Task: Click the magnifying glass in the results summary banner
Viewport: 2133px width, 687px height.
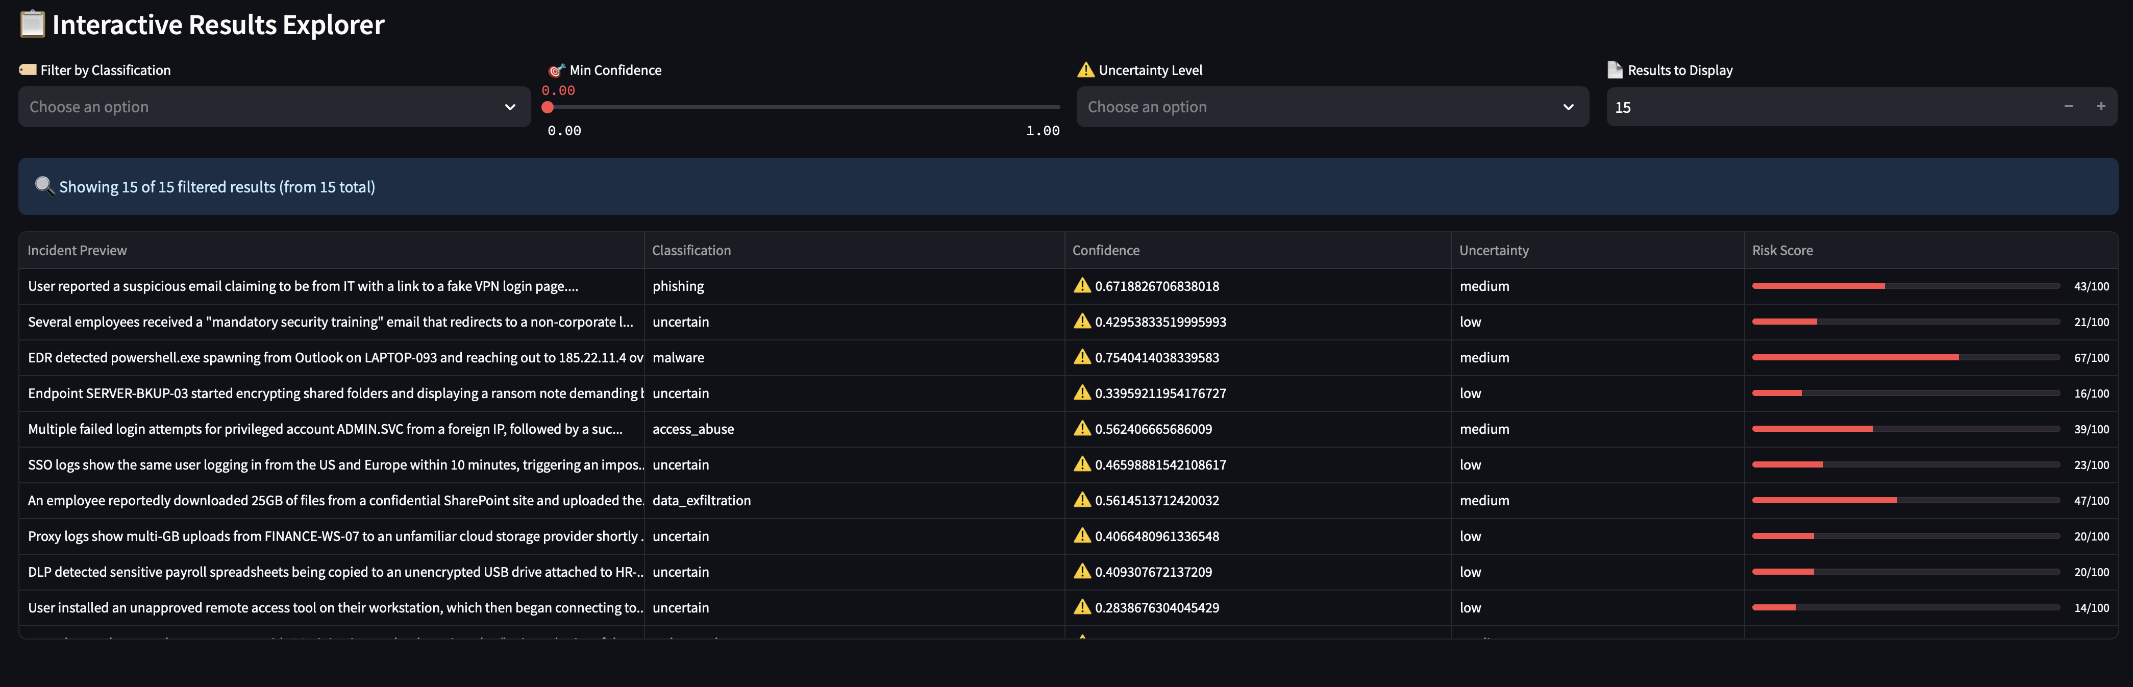Action: click(45, 186)
